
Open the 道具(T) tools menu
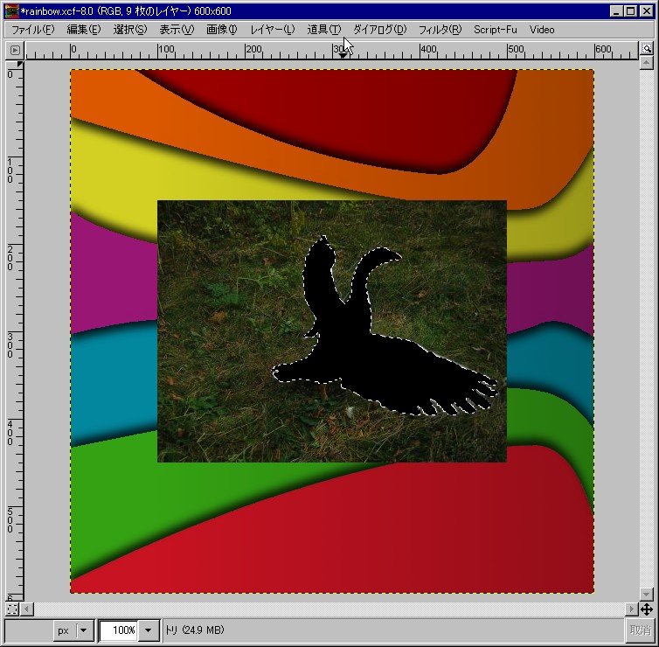323,30
